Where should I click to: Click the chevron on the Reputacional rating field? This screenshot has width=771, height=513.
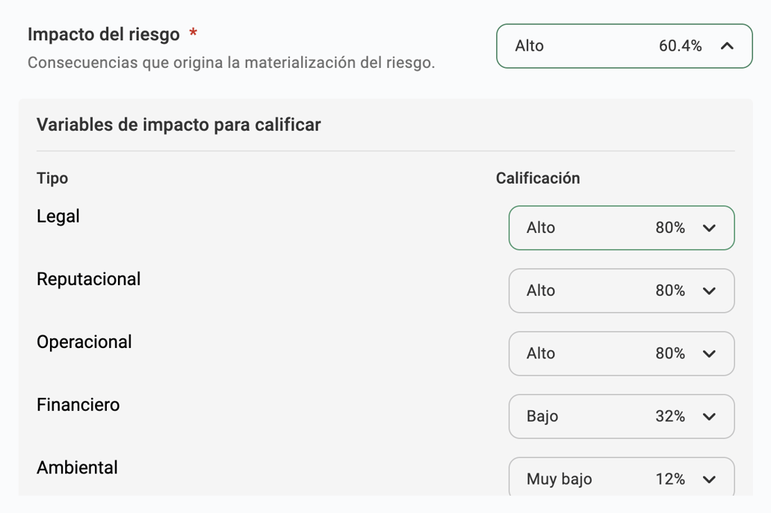pos(710,290)
